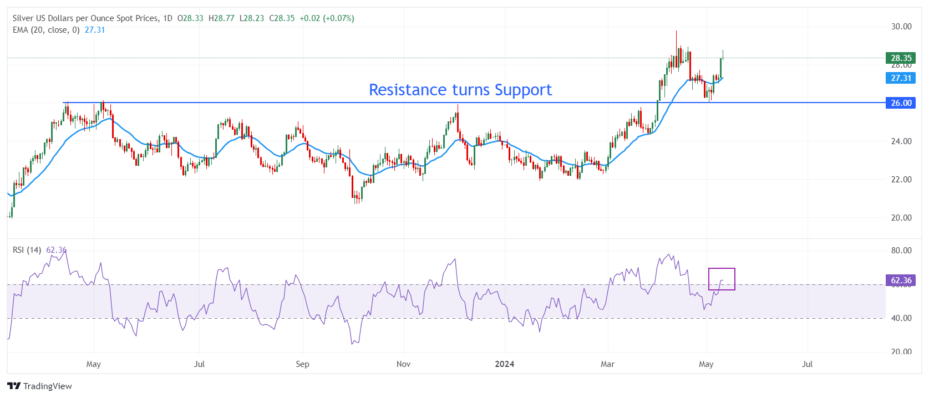Click the Silver US Dollars symbol title
The width and height of the screenshot is (929, 398).
pos(85,18)
